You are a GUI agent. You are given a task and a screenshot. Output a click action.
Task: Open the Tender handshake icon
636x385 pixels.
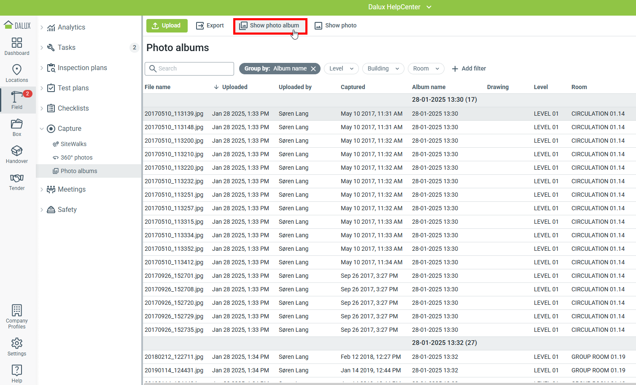(x=17, y=178)
